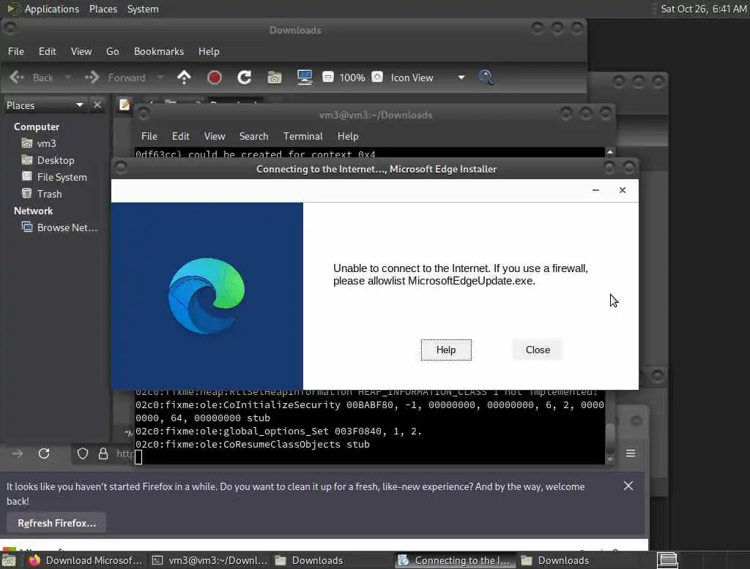Open the Places sidebar selector dropdown
This screenshot has height=569, width=750.
(45, 105)
